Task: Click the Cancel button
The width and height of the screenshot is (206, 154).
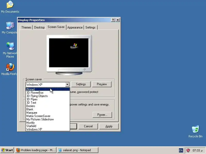Action: coord(88,126)
